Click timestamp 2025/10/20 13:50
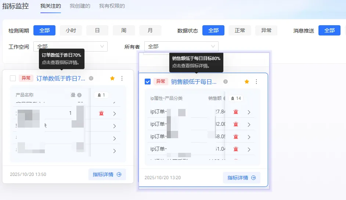This screenshot has height=200, width=346. point(28,174)
